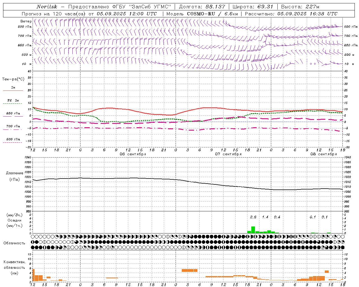The width and height of the screenshot is (359, 287).
Task: Click the "Высота: 227м" header field
Action: pos(300,7)
